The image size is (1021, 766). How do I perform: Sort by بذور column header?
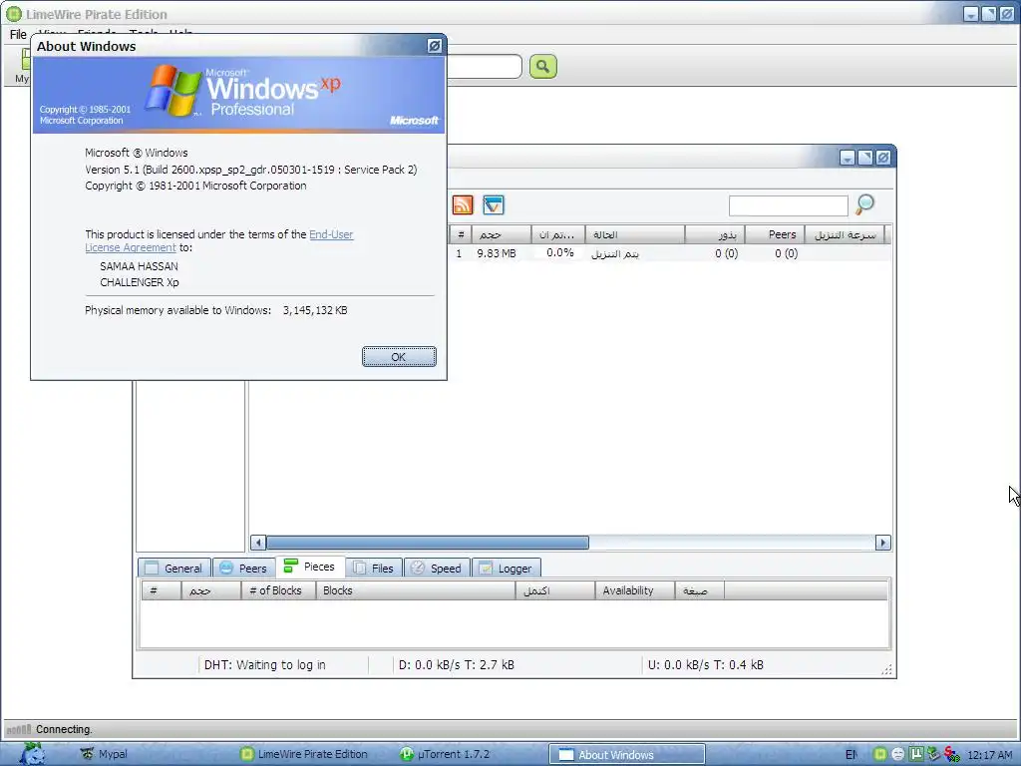click(x=715, y=234)
